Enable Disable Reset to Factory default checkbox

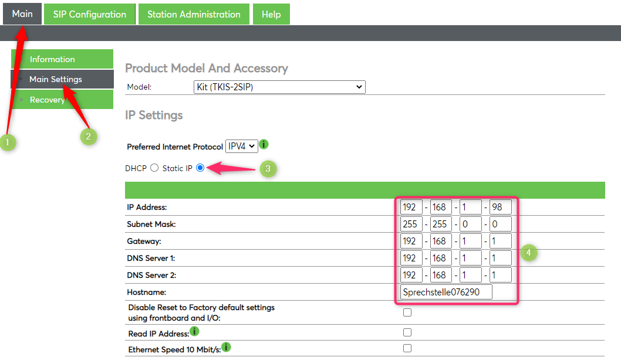pos(407,312)
